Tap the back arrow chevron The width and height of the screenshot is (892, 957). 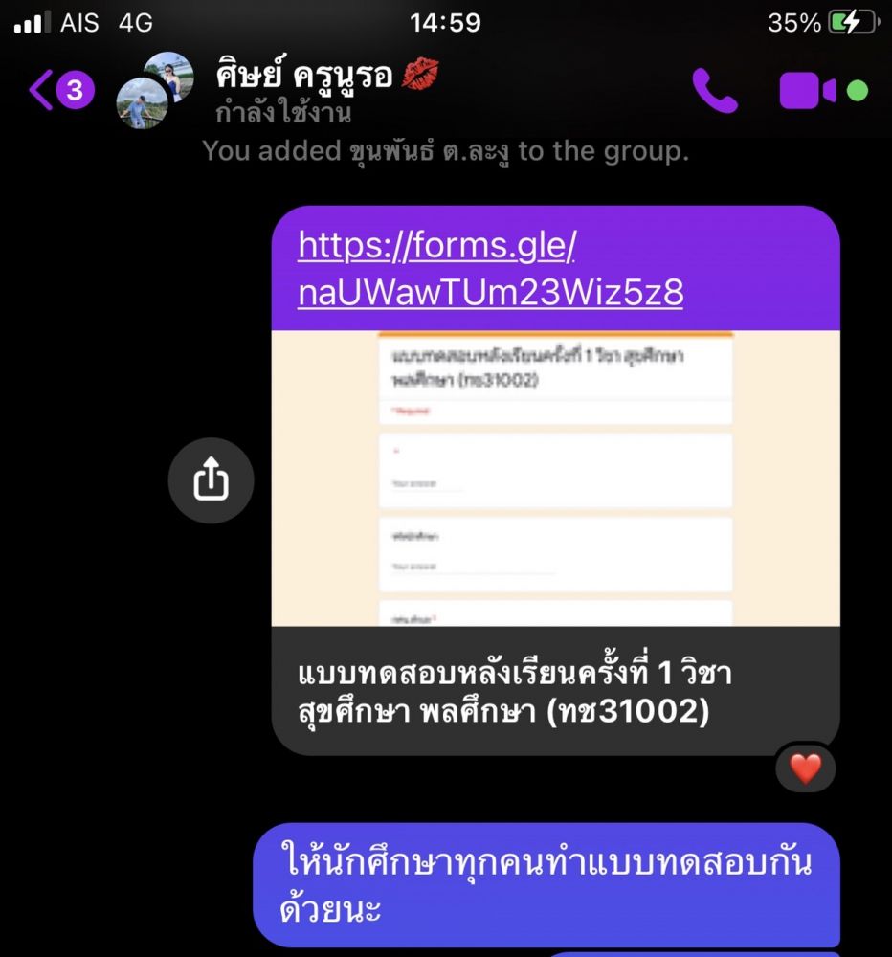tap(40, 90)
